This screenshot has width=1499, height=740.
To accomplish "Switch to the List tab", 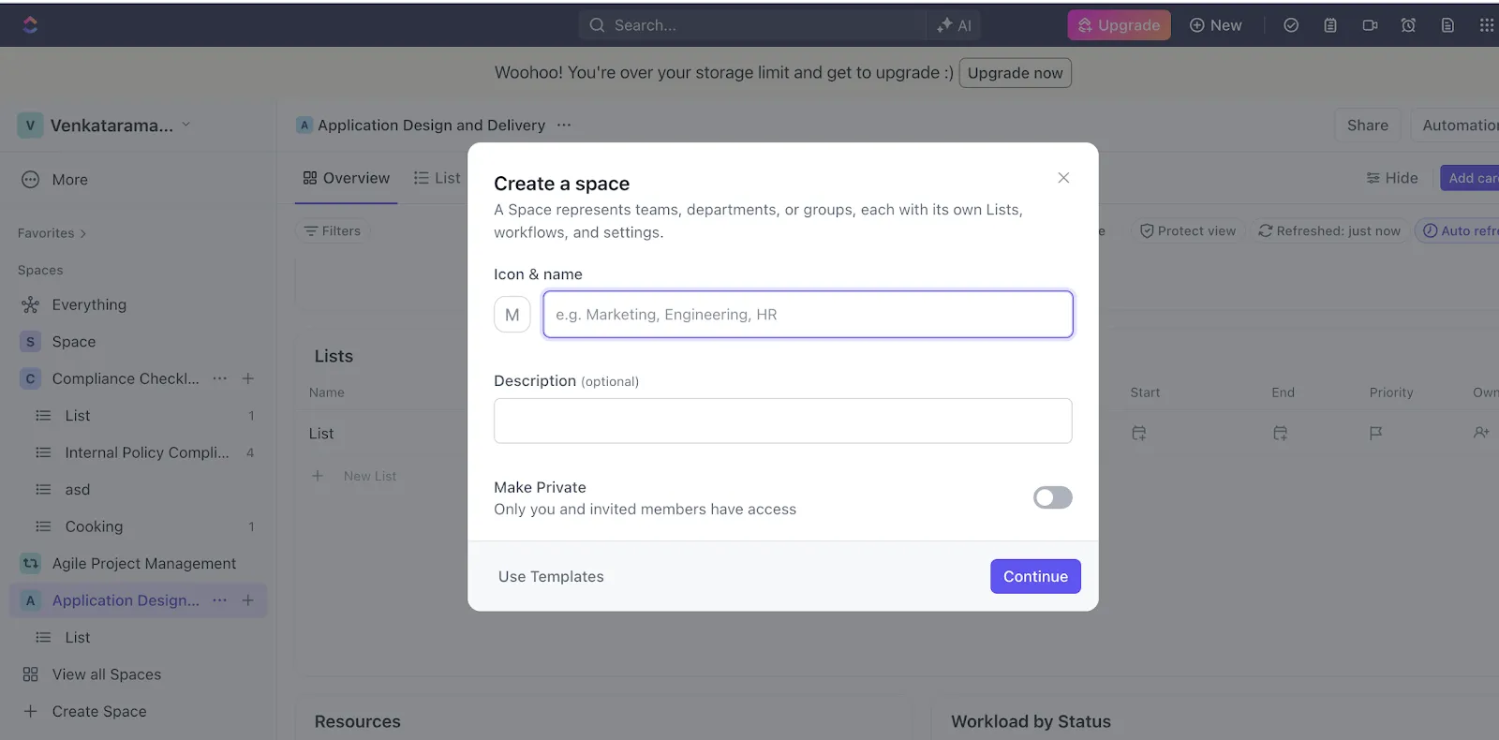I will pyautogui.click(x=438, y=178).
